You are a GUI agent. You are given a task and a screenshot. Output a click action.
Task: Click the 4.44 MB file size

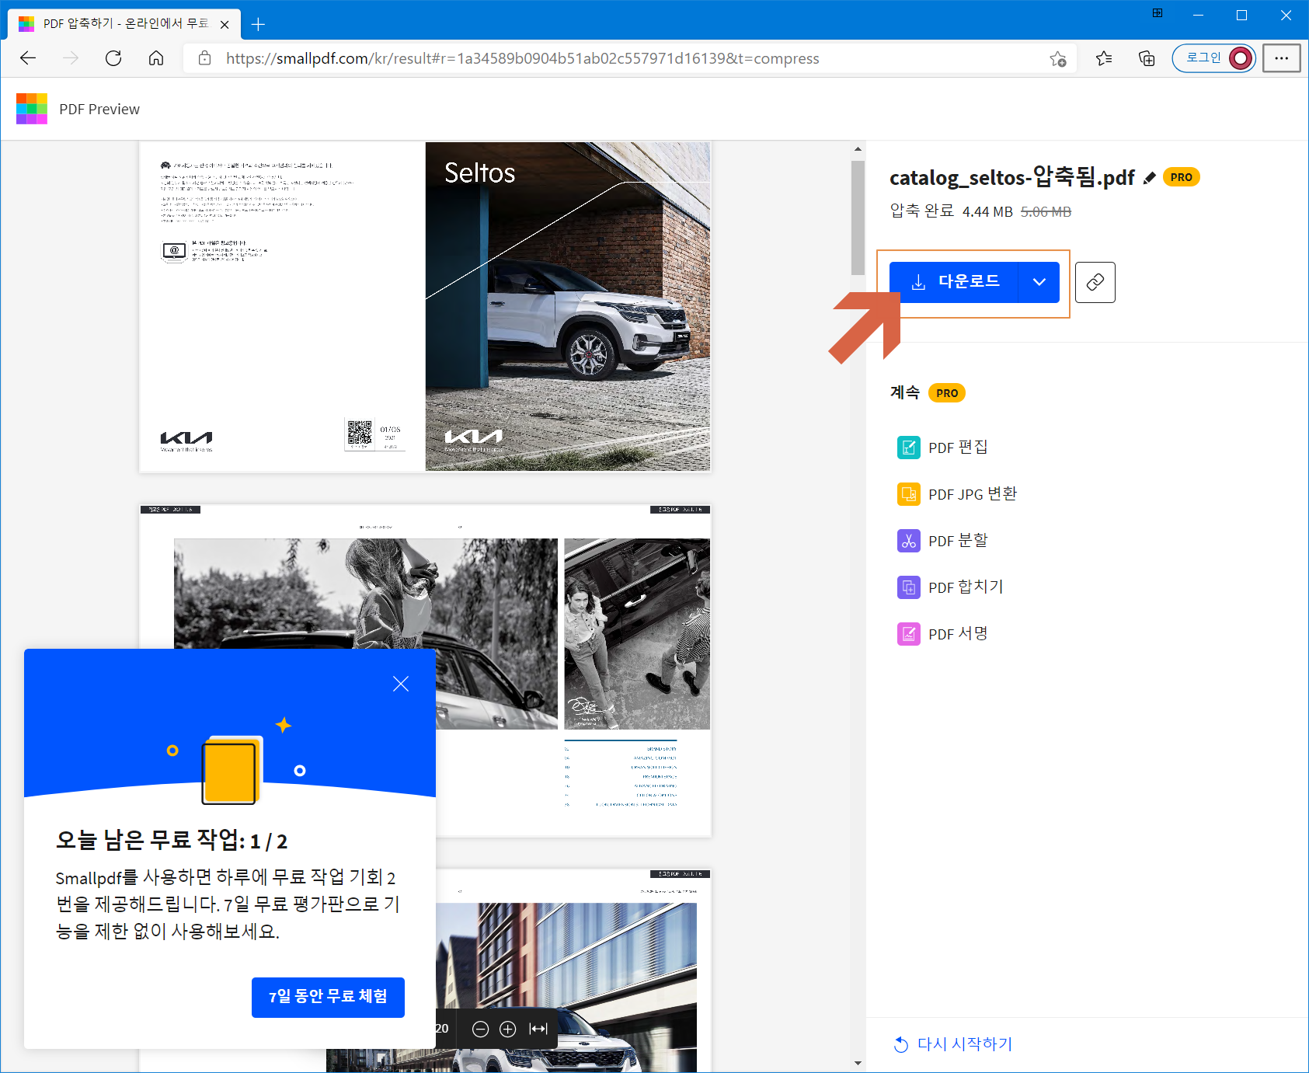(987, 212)
